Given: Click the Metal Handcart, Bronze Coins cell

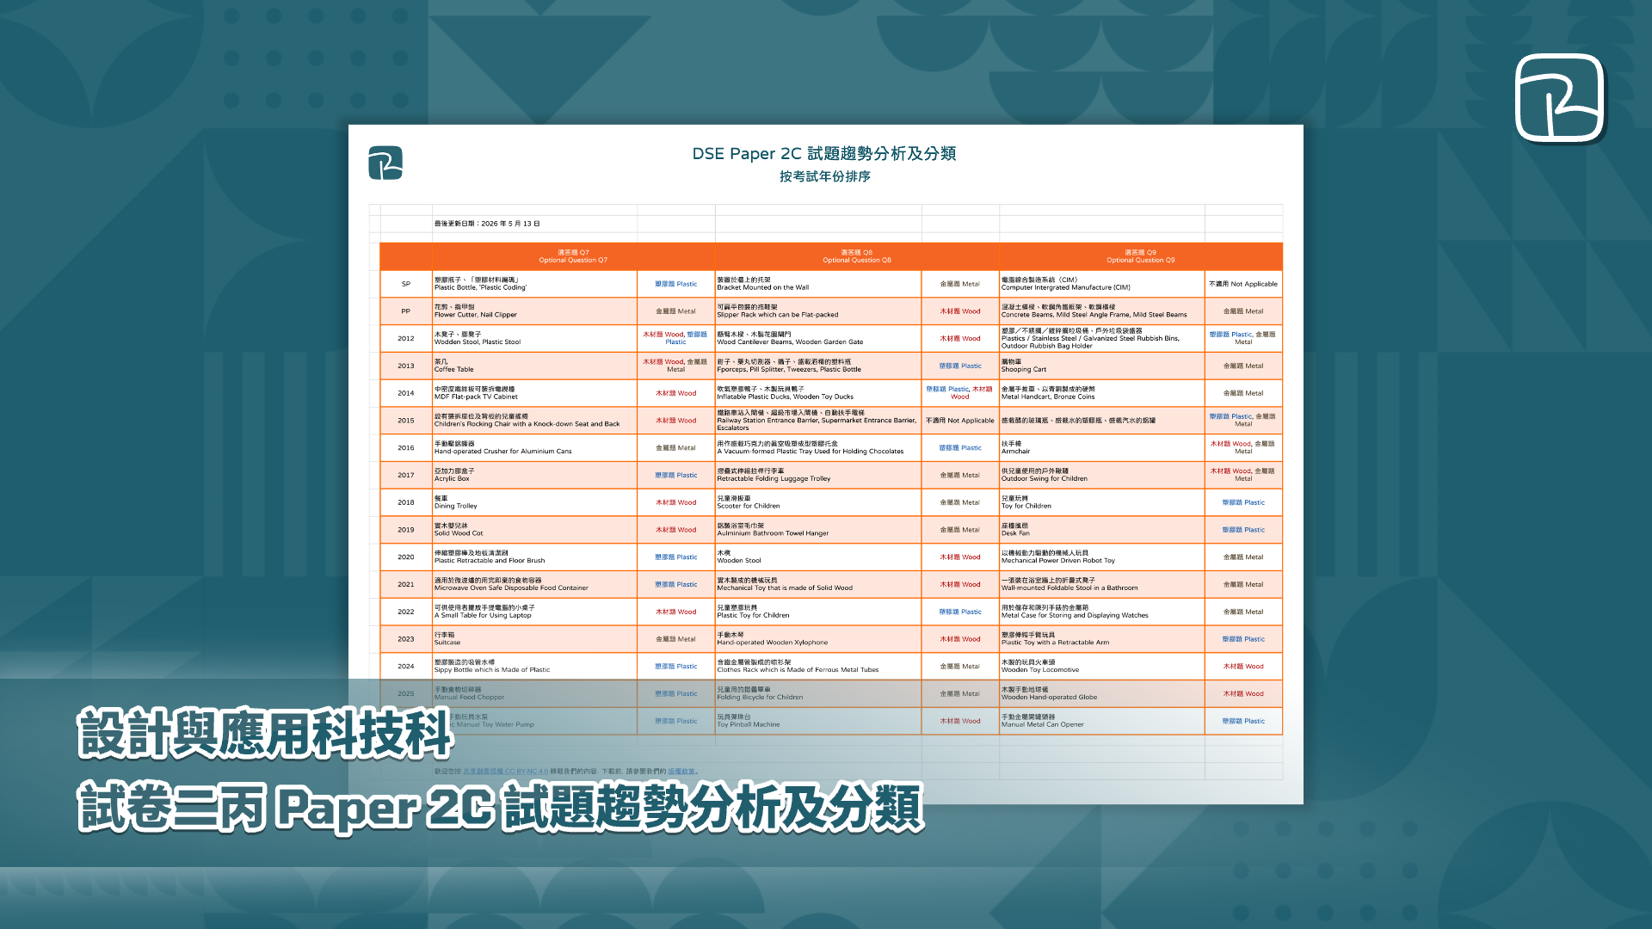Looking at the screenshot, I should pos(1102,393).
